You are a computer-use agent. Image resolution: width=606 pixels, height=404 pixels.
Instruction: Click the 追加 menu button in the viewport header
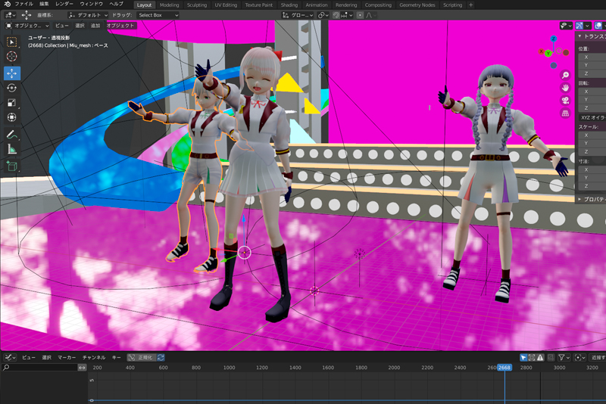[95, 26]
